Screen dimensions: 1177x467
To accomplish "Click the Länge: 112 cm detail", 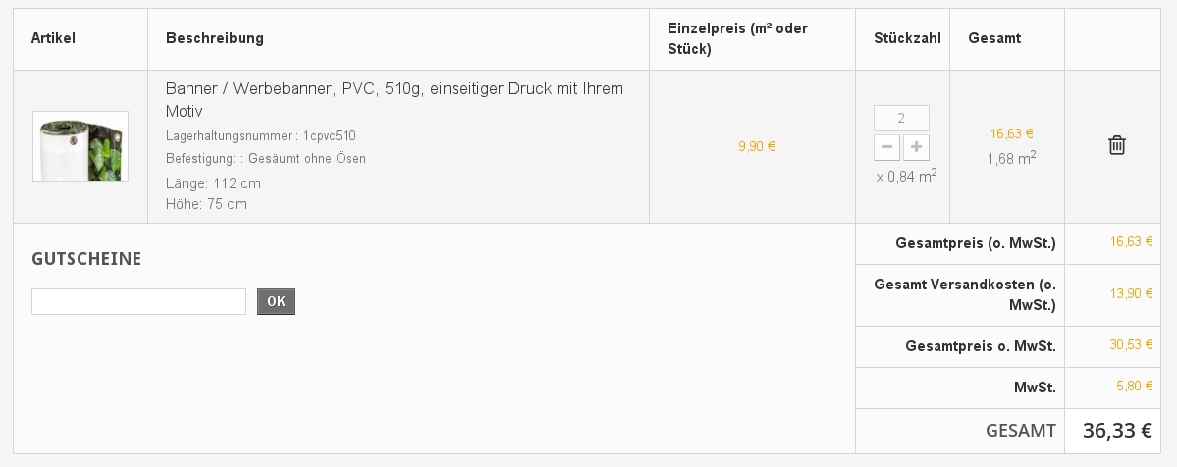I will click(x=213, y=183).
